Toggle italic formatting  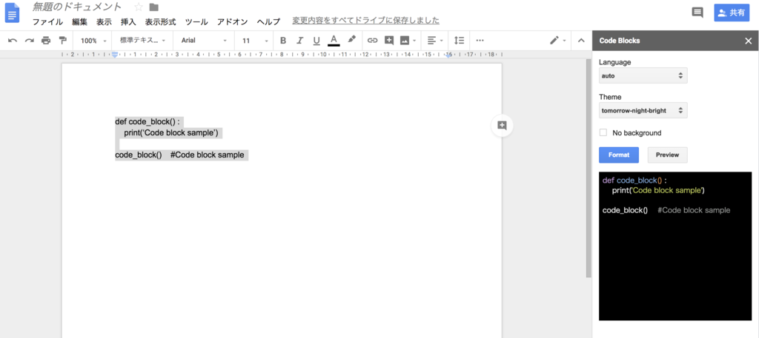click(299, 41)
